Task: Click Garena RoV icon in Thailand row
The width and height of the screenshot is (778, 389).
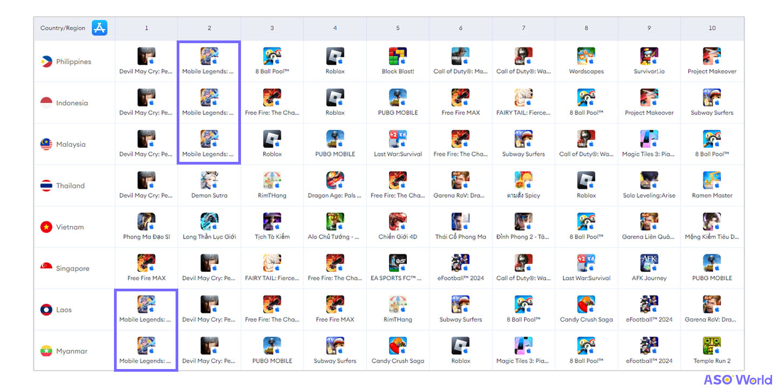Action: tap(461, 180)
